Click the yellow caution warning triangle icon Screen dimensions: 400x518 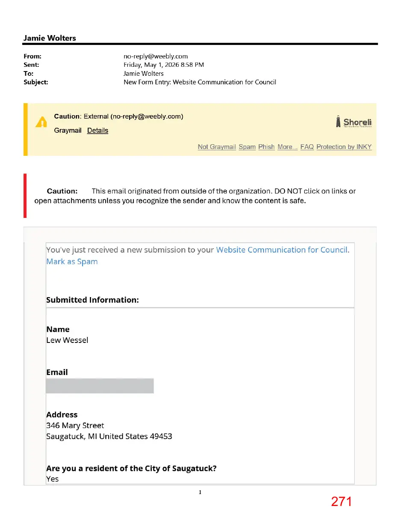[41, 122]
